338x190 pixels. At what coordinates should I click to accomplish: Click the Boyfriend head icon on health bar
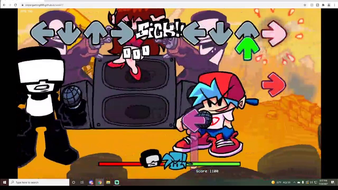pos(175,160)
